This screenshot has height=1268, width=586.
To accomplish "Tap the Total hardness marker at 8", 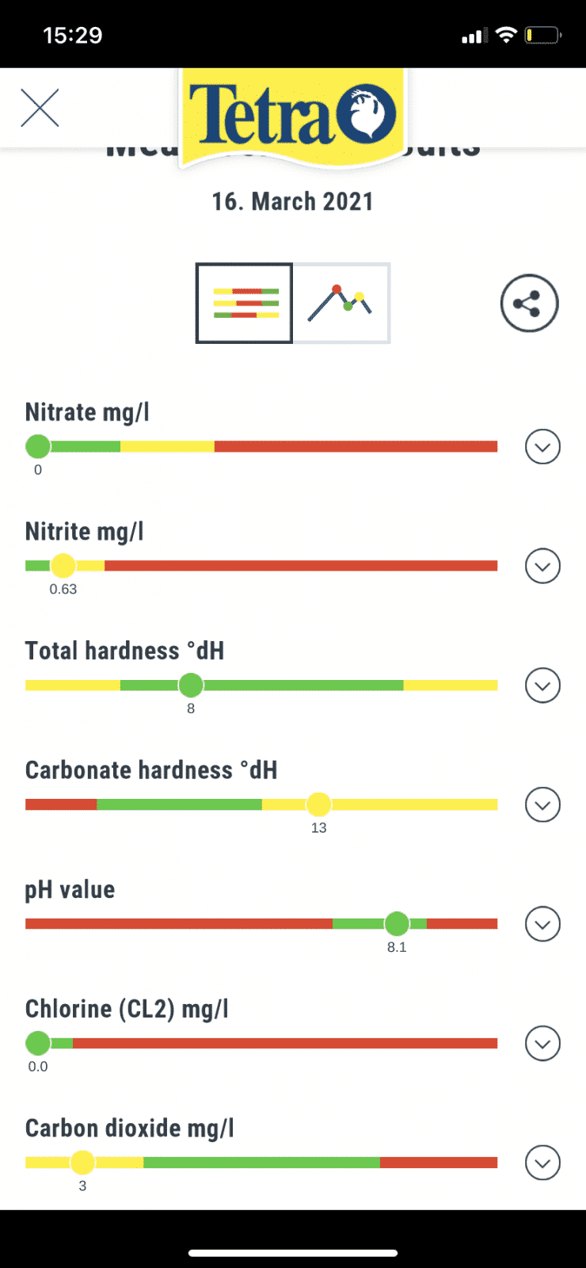I will [191, 685].
